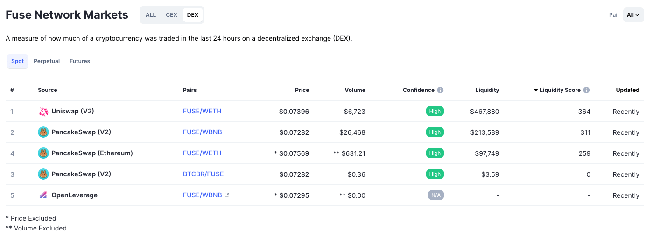653x237 pixels.
Task: Switch market filter to ALL
Action: click(151, 15)
